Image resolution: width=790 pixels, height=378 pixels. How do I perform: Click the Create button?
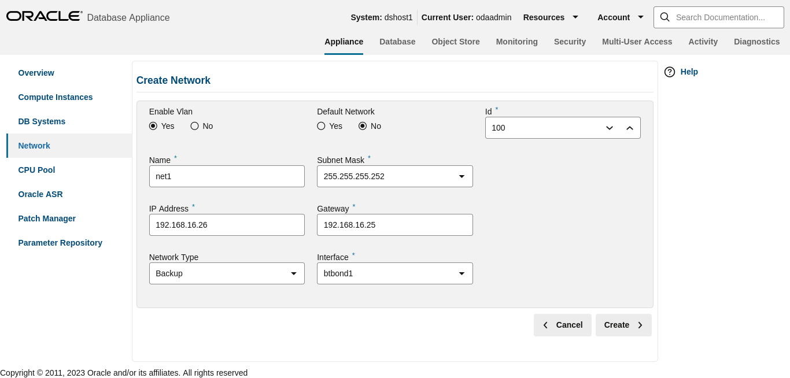click(623, 325)
